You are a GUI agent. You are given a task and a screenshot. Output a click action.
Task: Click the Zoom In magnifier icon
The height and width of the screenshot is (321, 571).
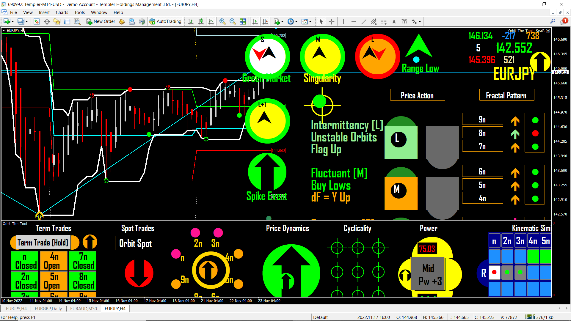[222, 21]
